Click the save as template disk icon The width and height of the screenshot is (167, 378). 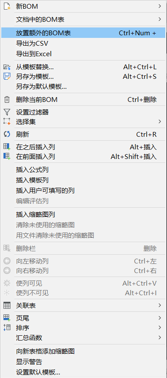pos(7,76)
